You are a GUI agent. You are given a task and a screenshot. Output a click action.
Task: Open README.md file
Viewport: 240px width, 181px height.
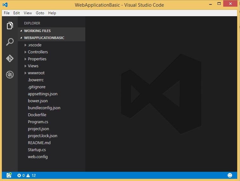pyautogui.click(x=39, y=143)
